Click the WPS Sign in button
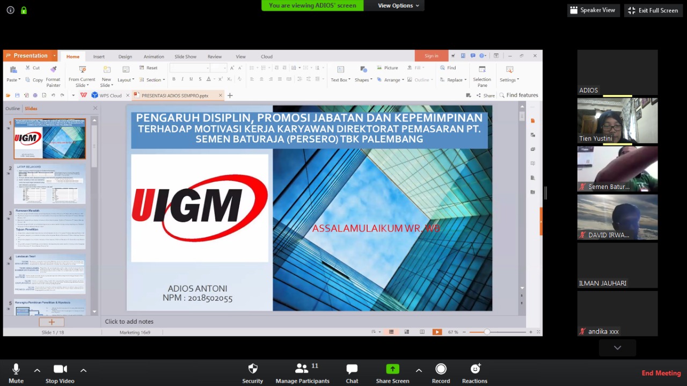 coord(431,56)
